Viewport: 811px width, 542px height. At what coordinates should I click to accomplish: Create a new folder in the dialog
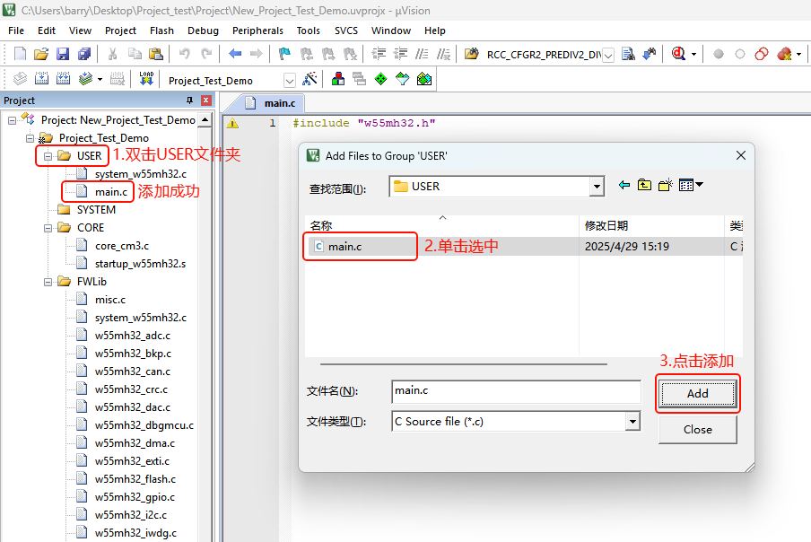[x=665, y=186]
